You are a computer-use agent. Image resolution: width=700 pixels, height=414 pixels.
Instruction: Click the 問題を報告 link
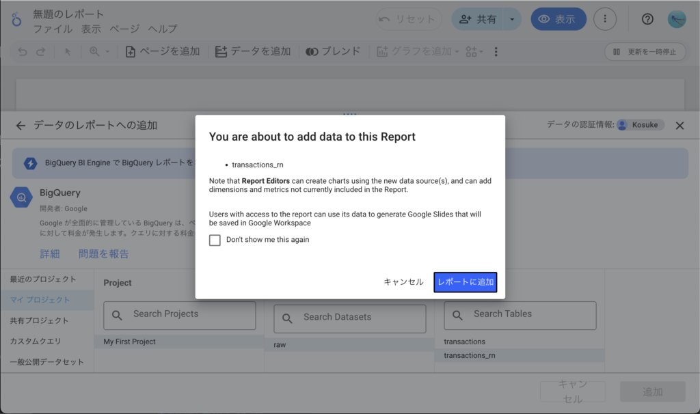103,254
